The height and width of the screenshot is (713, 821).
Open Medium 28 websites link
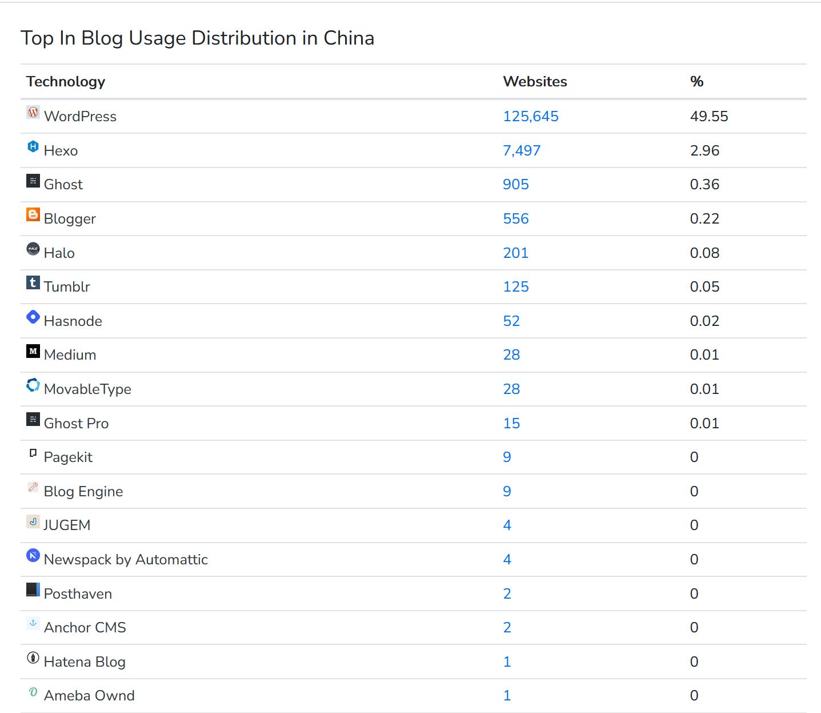[511, 355]
